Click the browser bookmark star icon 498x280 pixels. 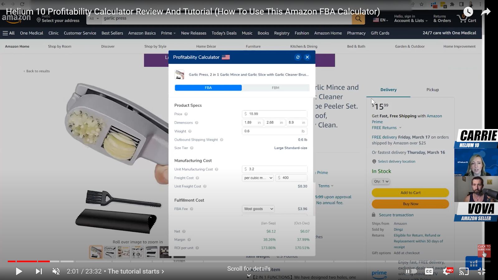[x=421, y=4]
